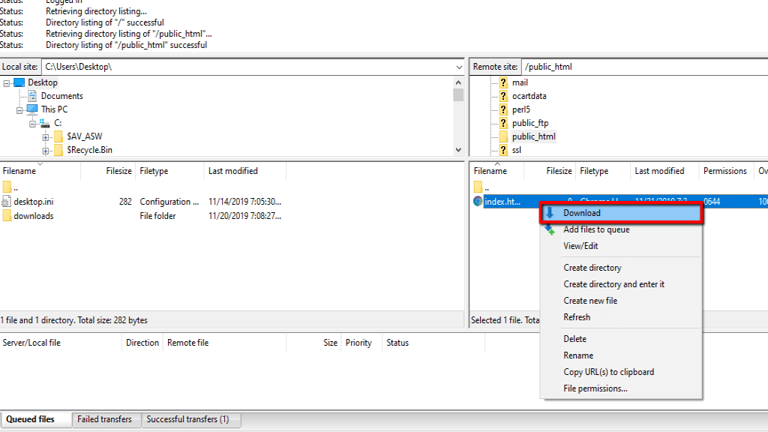Select the C: drive icon
The height and width of the screenshot is (432, 768).
click(x=45, y=123)
